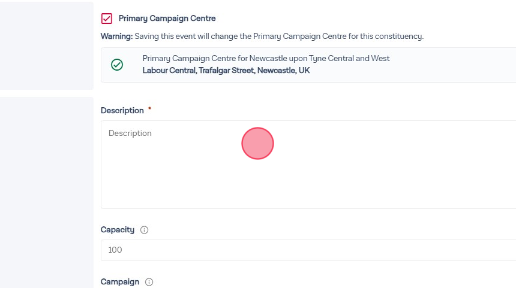516x288 pixels.
Task: Click the Newcastle upon Tyne Central and West line
Action: pyautogui.click(x=266, y=59)
